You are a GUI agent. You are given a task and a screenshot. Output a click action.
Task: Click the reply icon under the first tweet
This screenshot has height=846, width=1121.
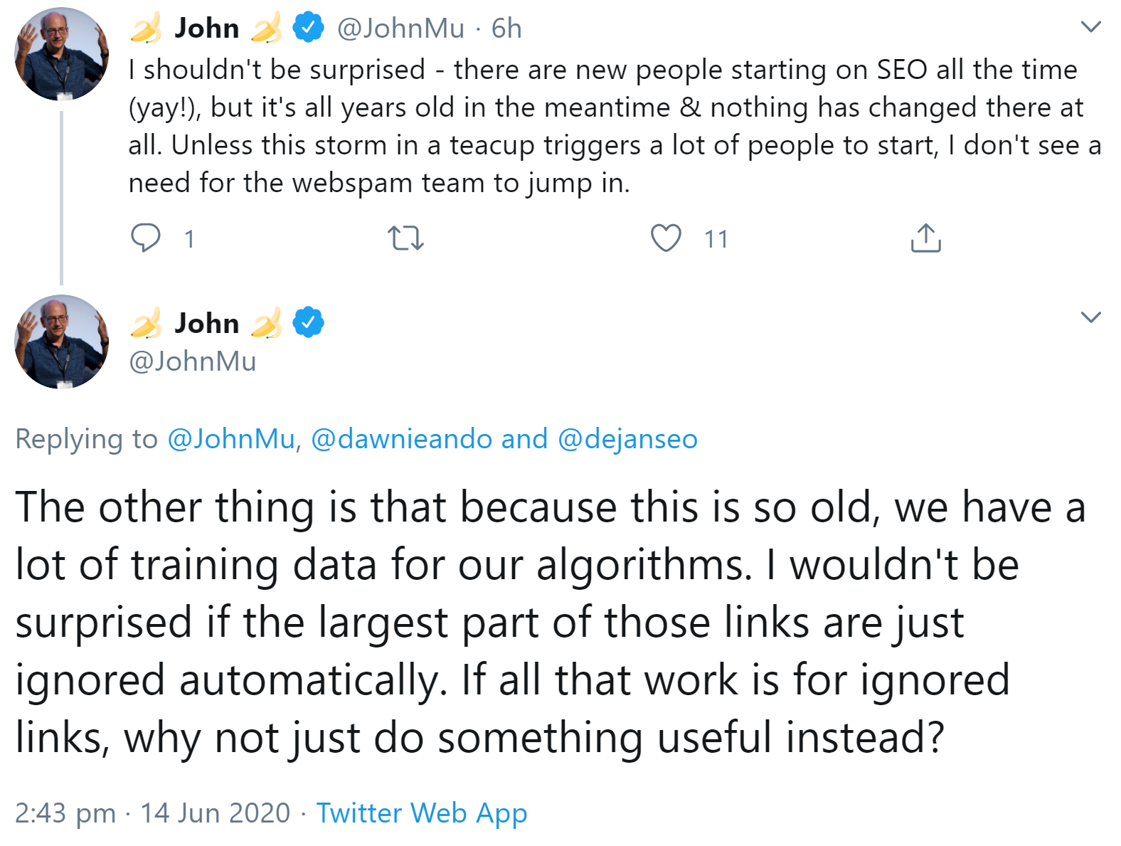pyautogui.click(x=146, y=238)
